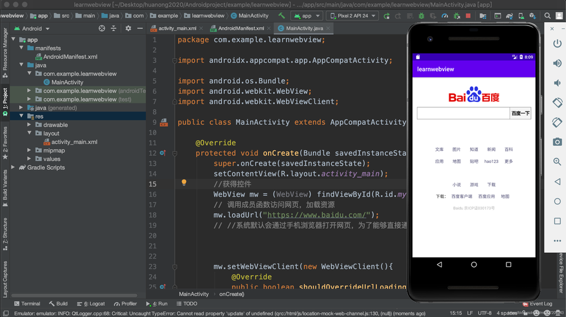566x317 pixels.
Task: Click the Make Project hammer icon
Action: (x=282, y=15)
